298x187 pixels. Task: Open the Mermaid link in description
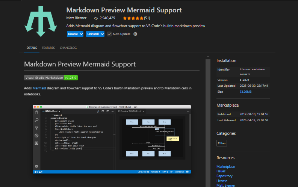[39, 88]
